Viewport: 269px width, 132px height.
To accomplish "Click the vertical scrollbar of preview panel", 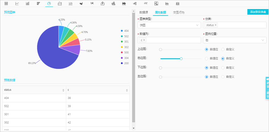I will tap(134, 68).
